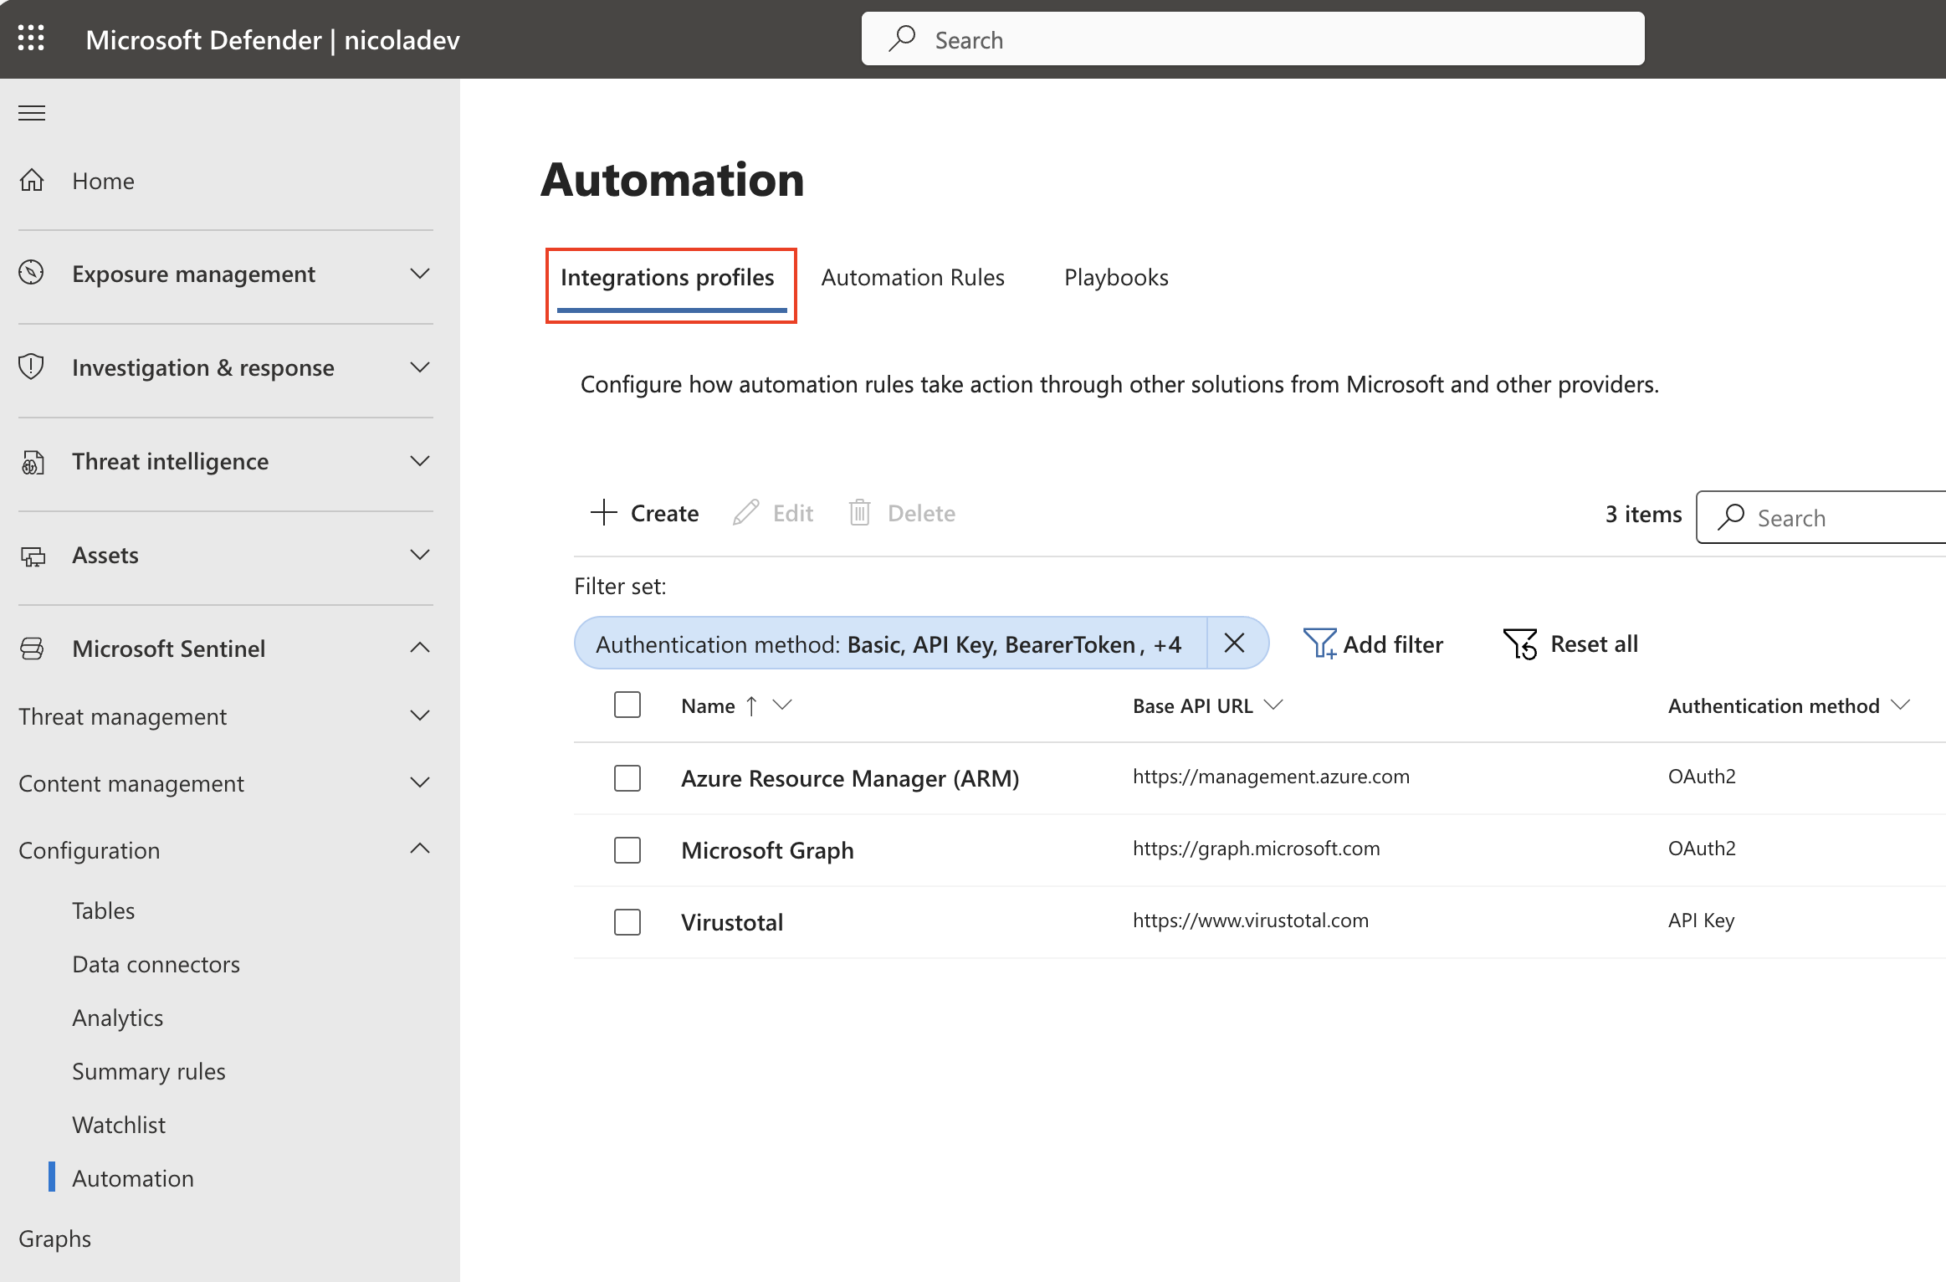The height and width of the screenshot is (1282, 1946).
Task: Click the https://management.azure.com URL cell
Action: coord(1271,777)
